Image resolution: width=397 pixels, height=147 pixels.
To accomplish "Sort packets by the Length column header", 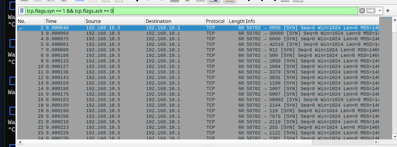I will point(237,21).
